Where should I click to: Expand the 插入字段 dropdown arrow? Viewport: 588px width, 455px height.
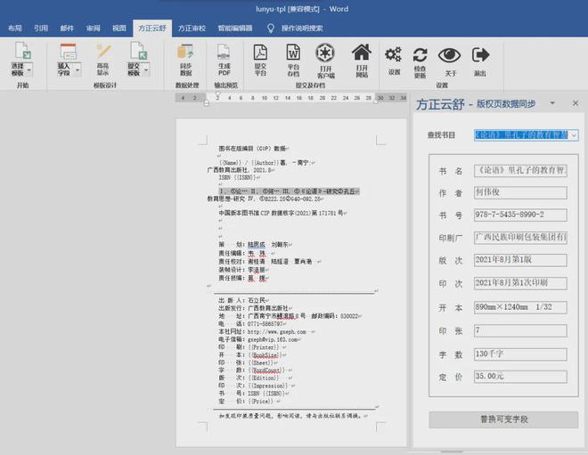tap(78, 70)
